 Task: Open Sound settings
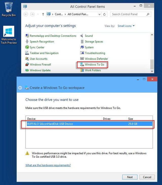coord(89,36)
